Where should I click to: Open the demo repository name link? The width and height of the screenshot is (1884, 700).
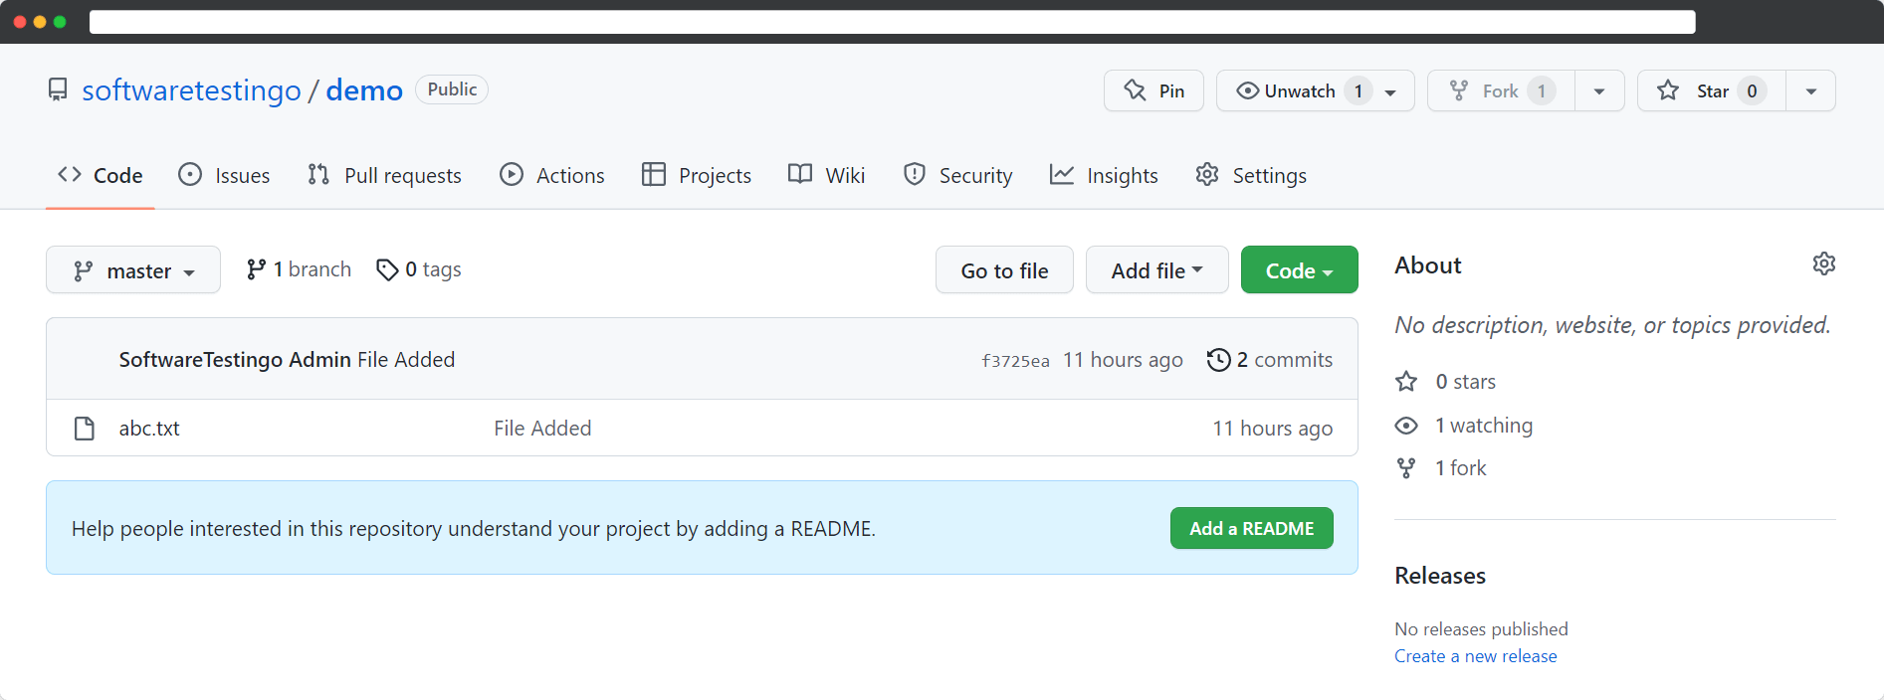click(364, 90)
